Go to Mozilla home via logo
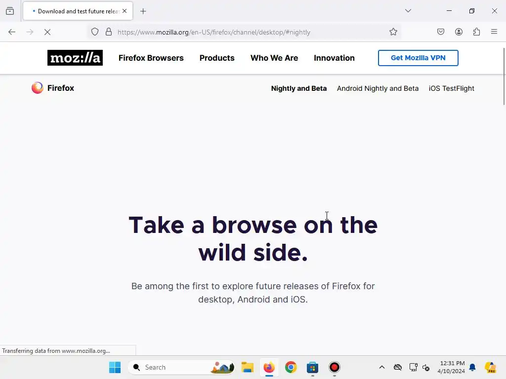 tap(75, 58)
